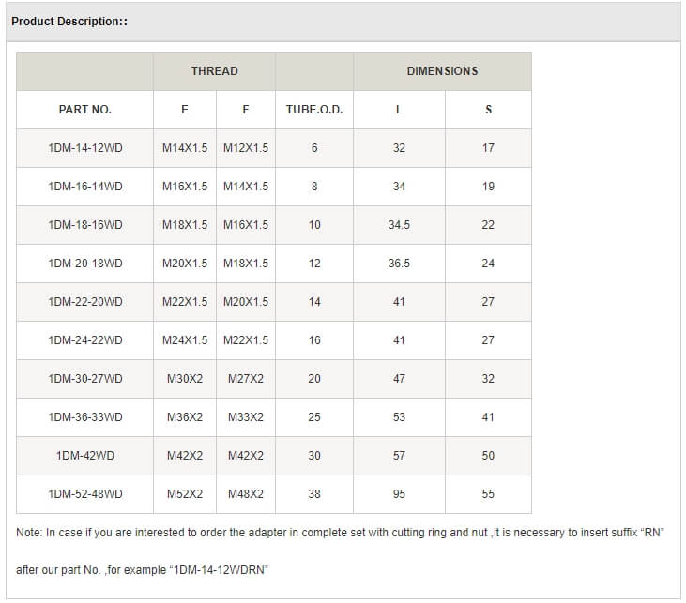Click the 34.5 length dimension value
The image size is (686, 603).
pos(399,225)
